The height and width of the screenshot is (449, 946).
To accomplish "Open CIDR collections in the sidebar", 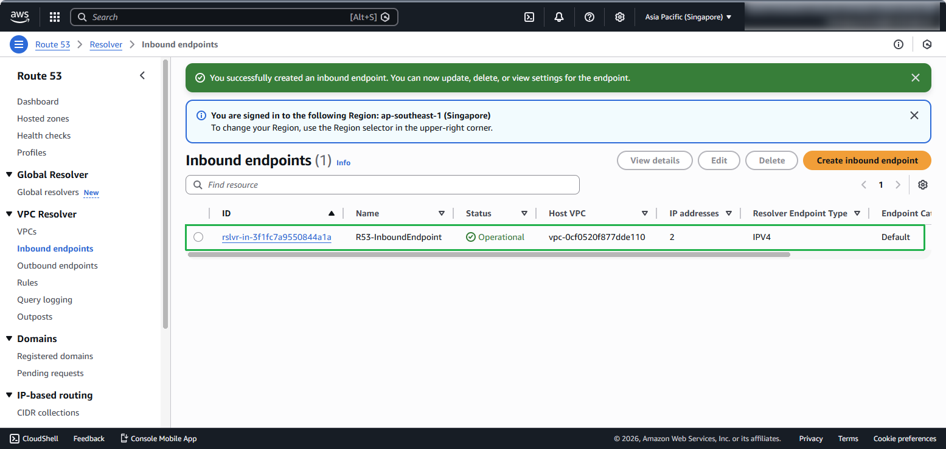I will pyautogui.click(x=48, y=413).
